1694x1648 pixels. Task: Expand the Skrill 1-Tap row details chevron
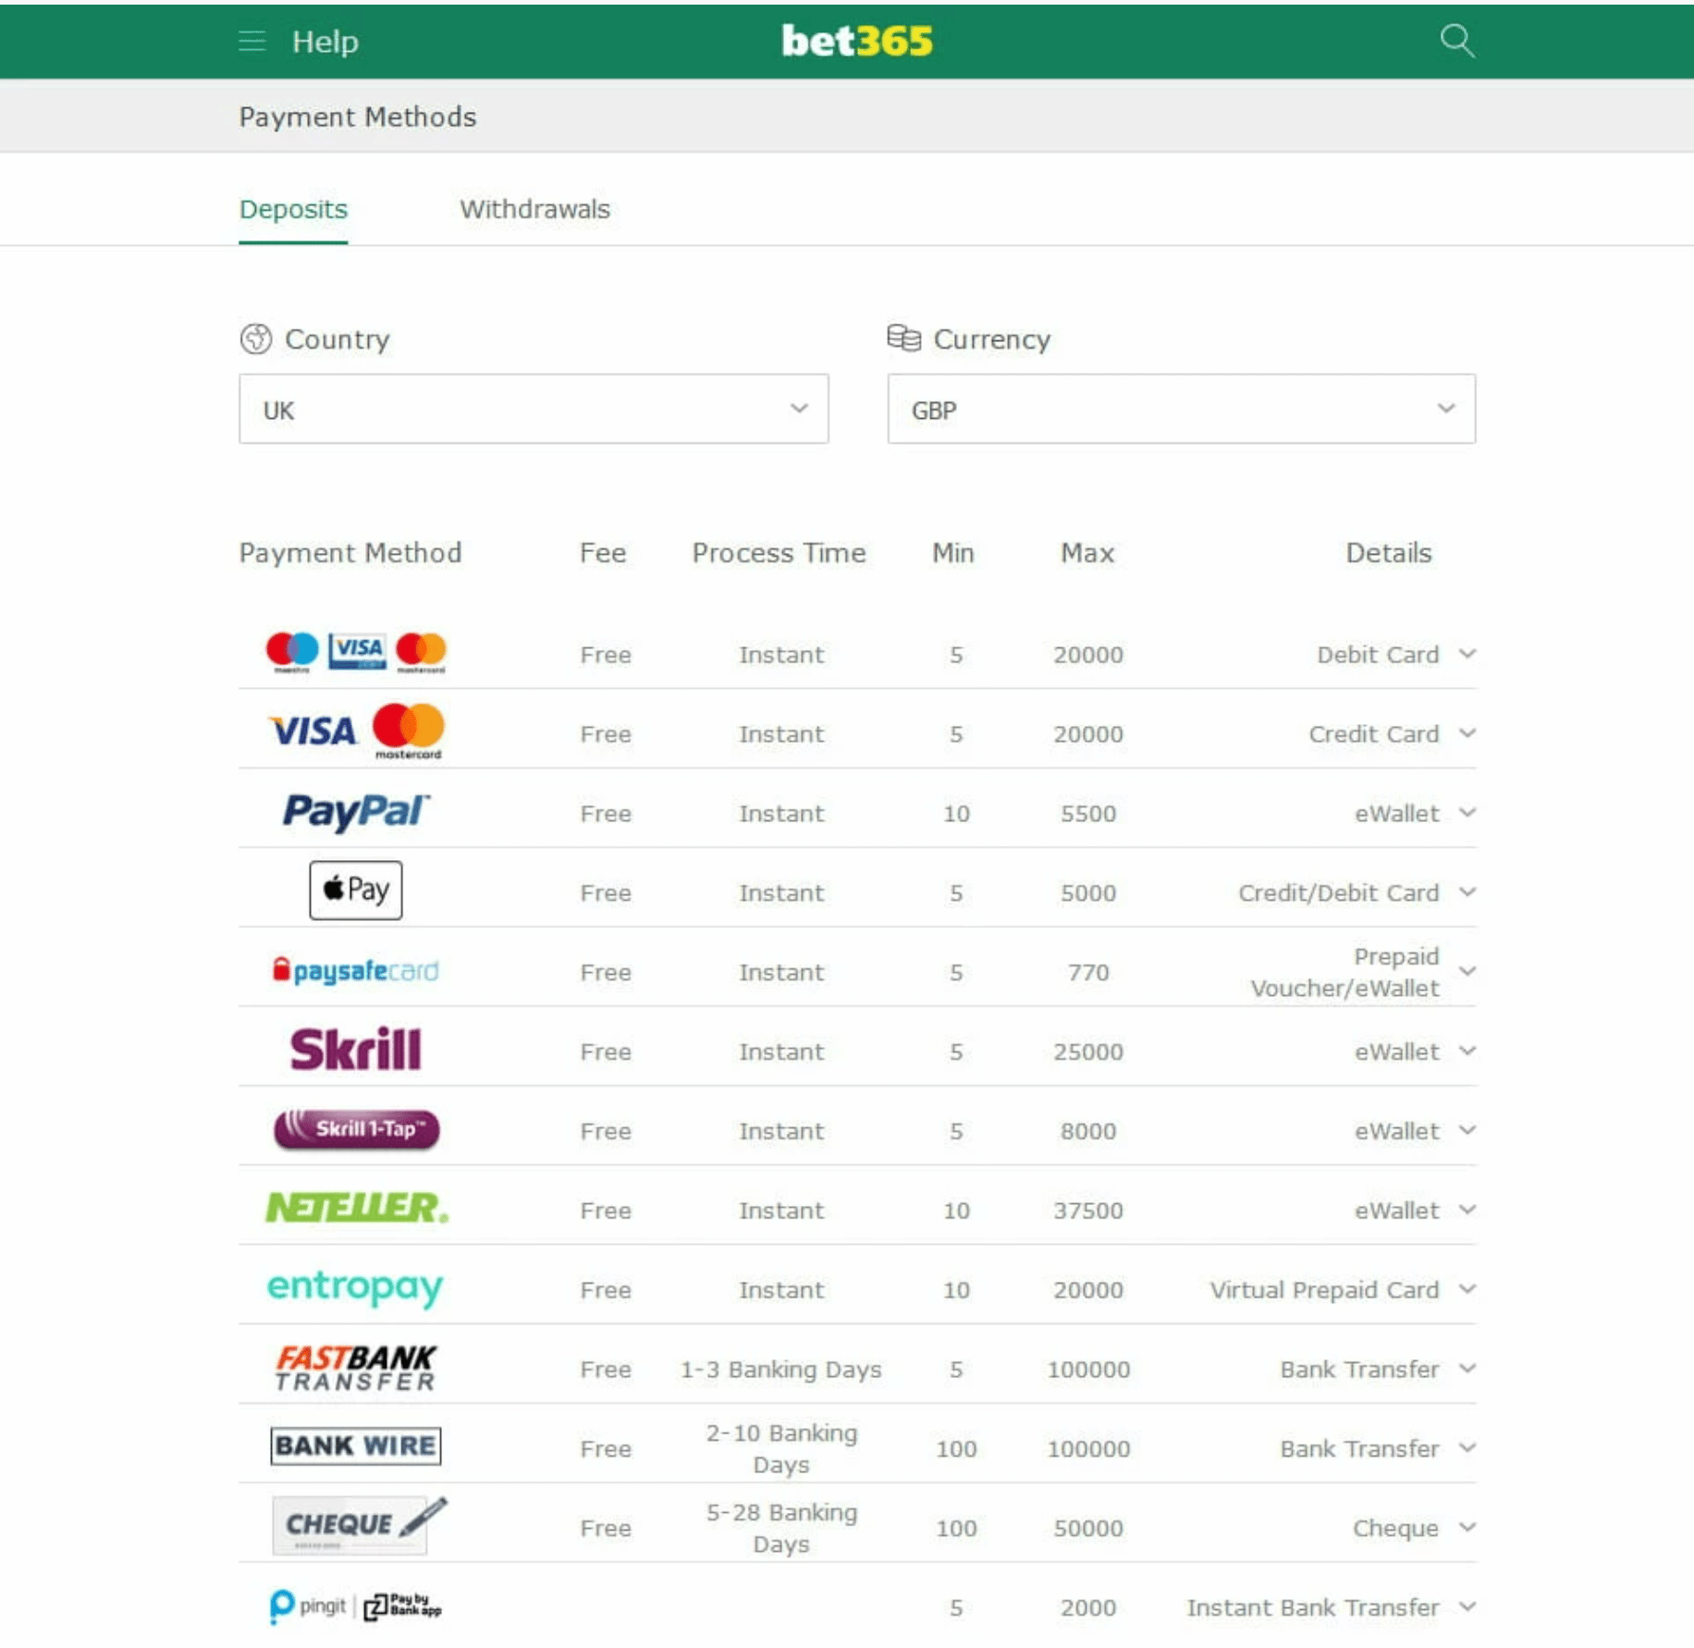click(1467, 1131)
